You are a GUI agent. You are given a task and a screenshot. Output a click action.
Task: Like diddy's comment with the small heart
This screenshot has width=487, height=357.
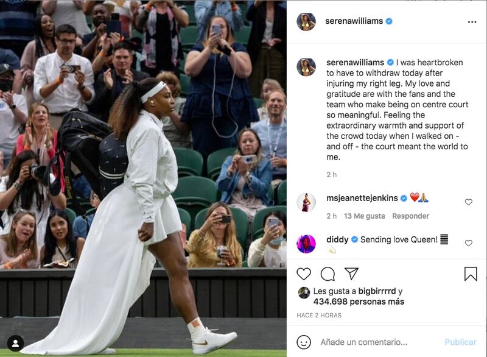coord(468,243)
